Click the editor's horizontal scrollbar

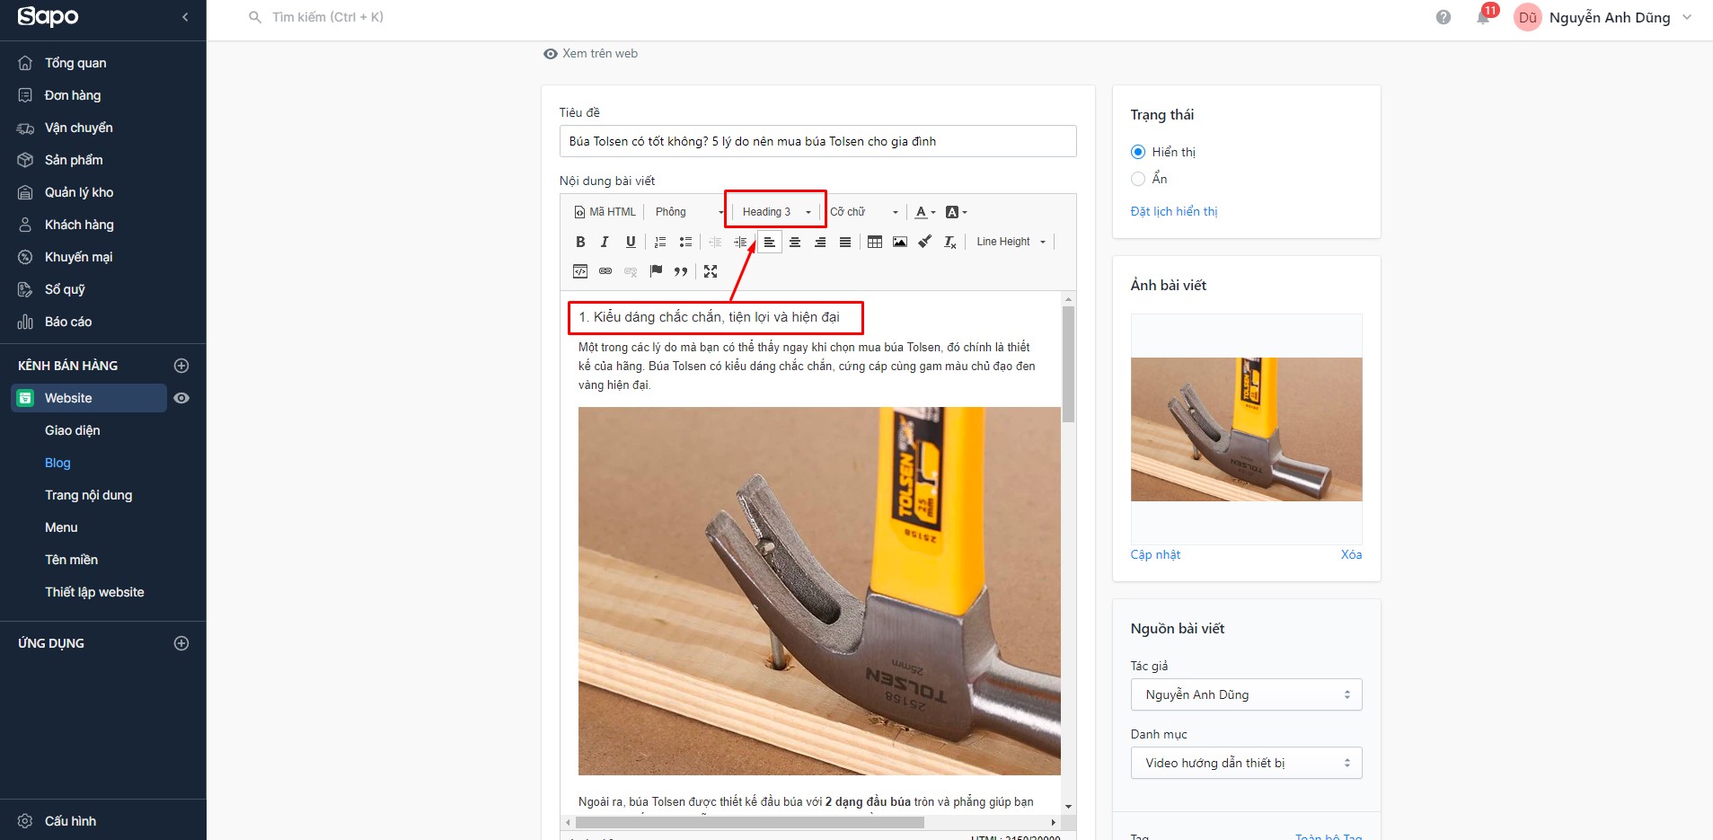pos(750,822)
